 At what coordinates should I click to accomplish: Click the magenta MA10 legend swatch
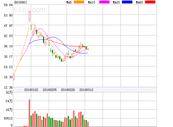point(104,2)
